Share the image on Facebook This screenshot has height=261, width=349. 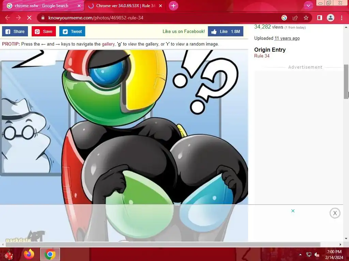click(x=15, y=32)
